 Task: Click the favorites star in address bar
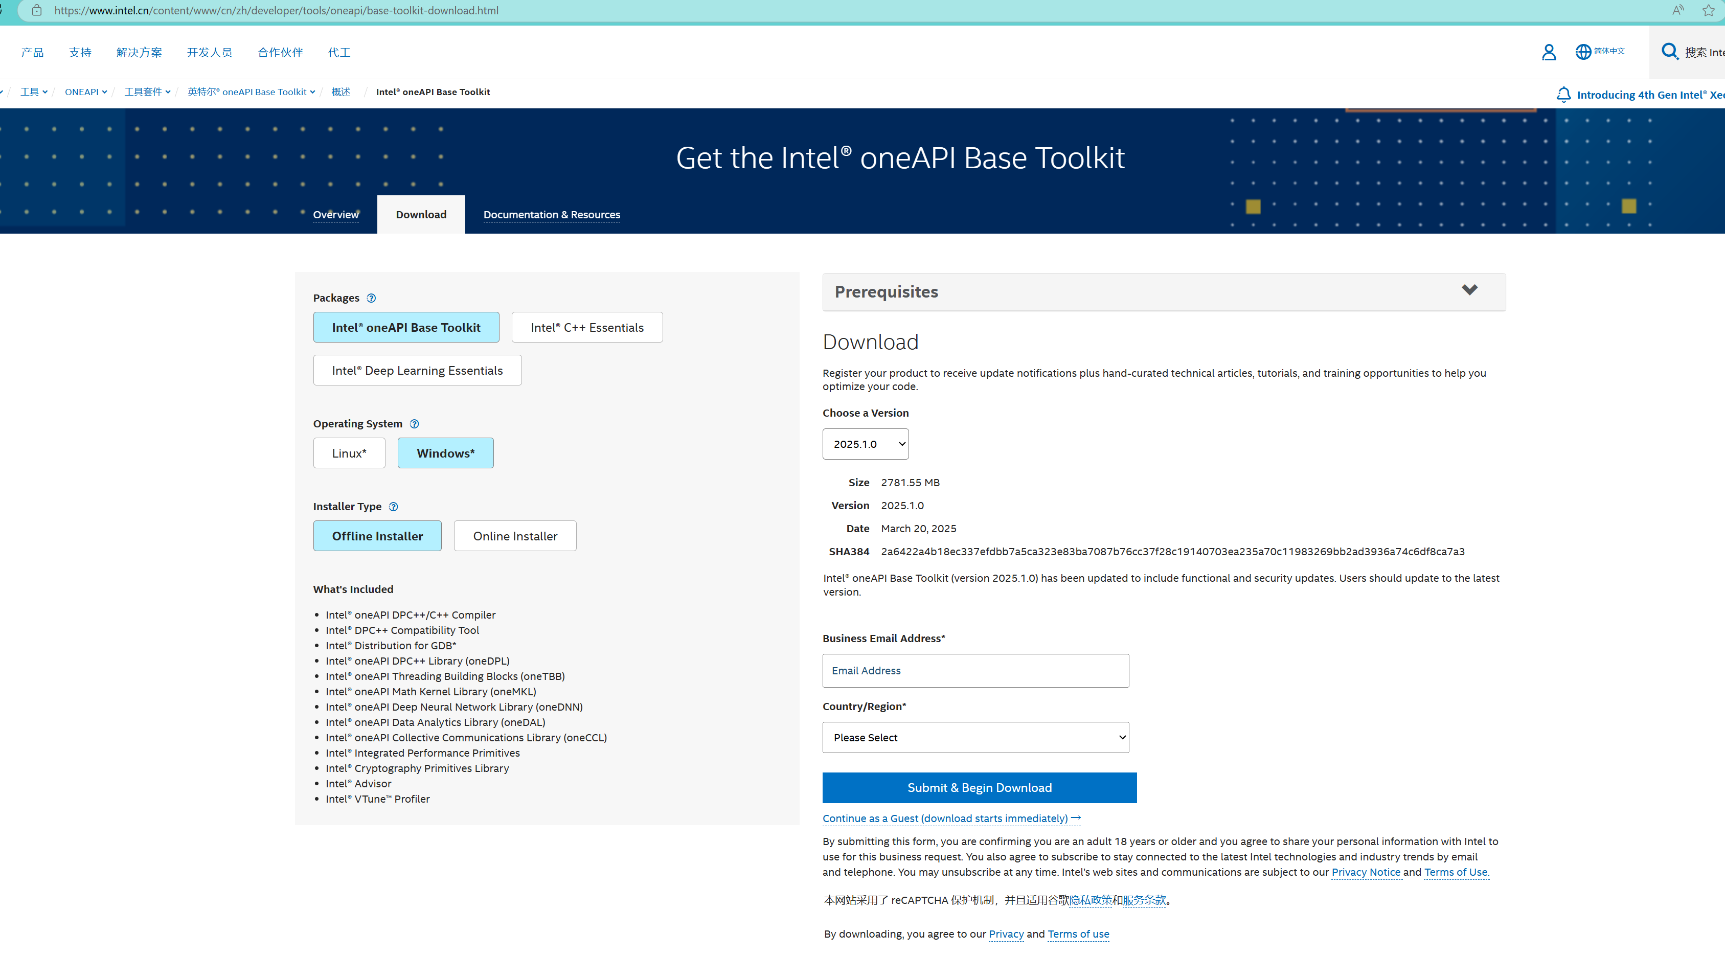tap(1708, 10)
